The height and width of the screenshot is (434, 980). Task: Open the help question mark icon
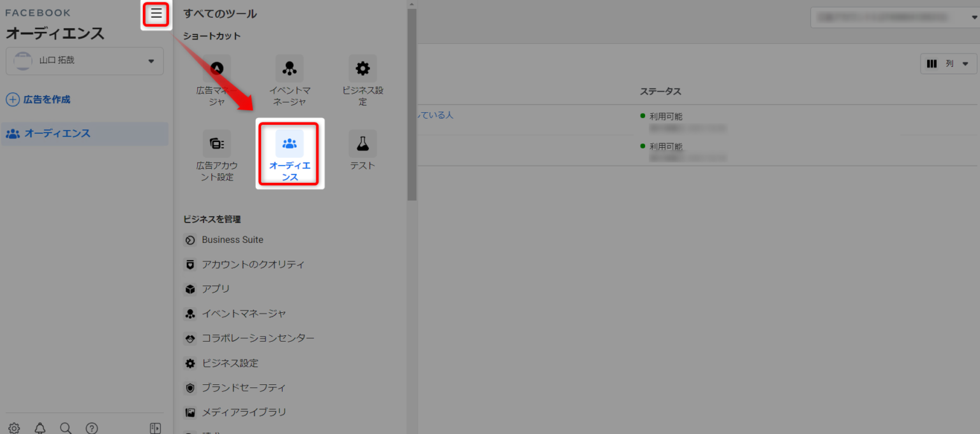tap(92, 428)
